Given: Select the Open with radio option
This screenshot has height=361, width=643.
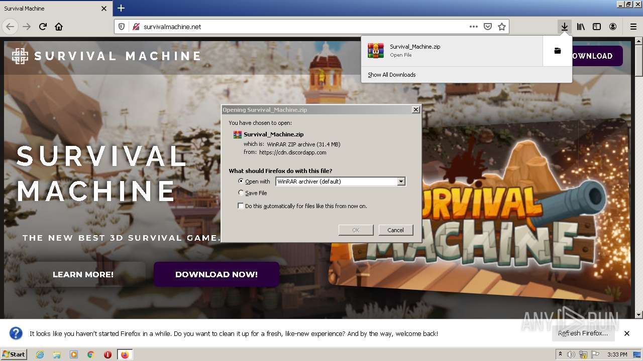Looking at the screenshot, I should point(241,182).
